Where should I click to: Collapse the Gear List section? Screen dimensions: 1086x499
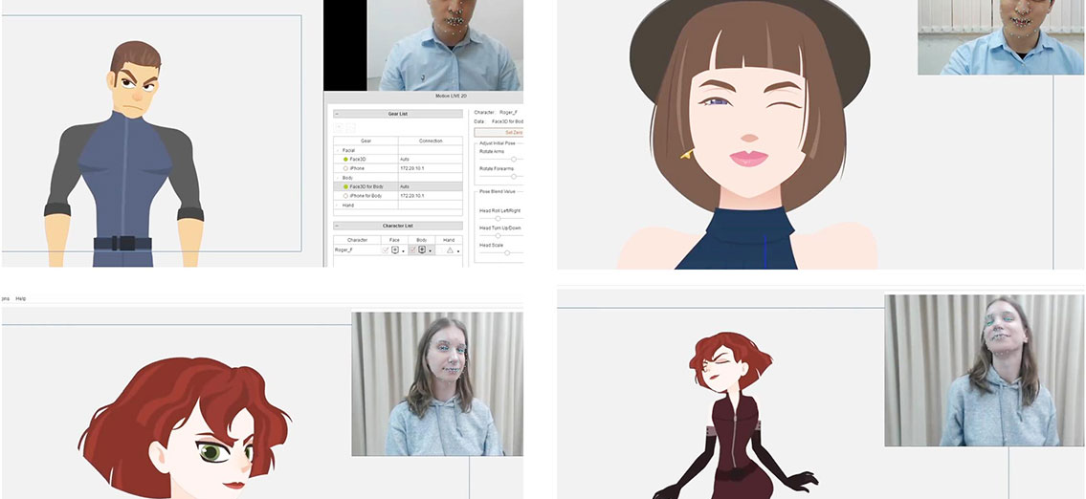pos(337,114)
